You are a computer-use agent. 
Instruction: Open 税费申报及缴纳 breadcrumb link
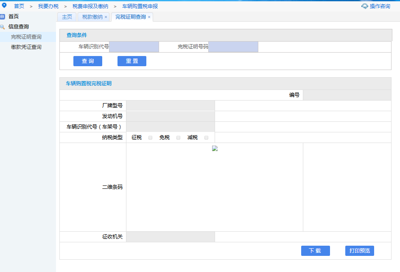pyautogui.click(x=90, y=6)
